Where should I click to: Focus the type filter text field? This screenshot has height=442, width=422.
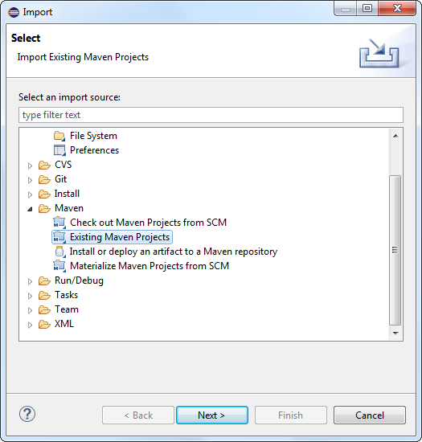pyautogui.click(x=211, y=115)
